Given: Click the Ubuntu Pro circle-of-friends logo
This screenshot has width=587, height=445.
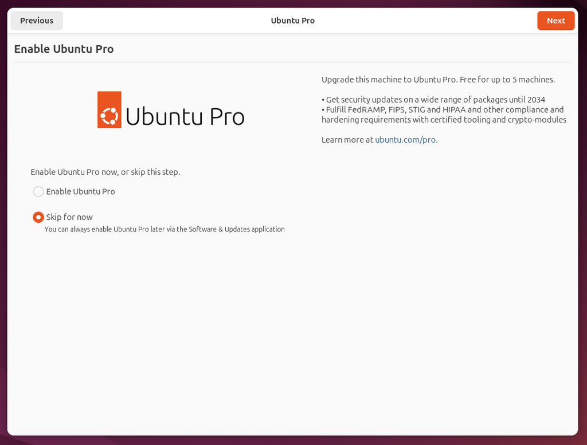Looking at the screenshot, I should (108, 109).
